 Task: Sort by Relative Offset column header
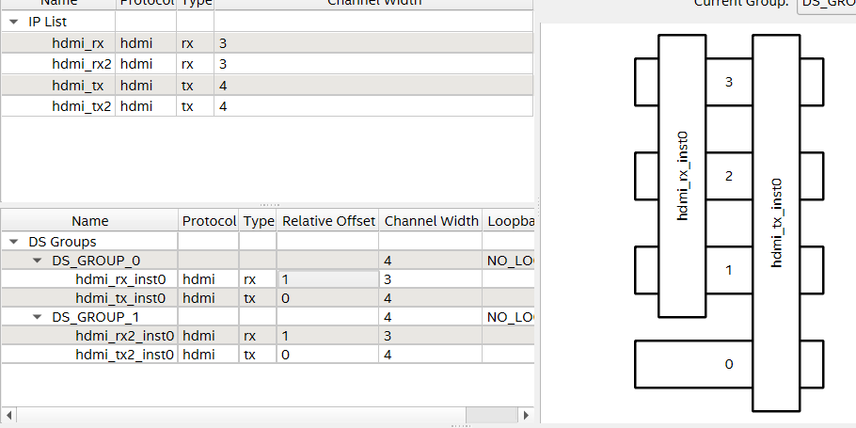(x=328, y=221)
